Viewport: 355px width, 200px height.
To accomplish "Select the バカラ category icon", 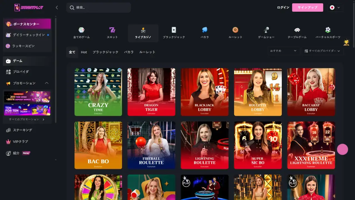I will tap(204, 30).
